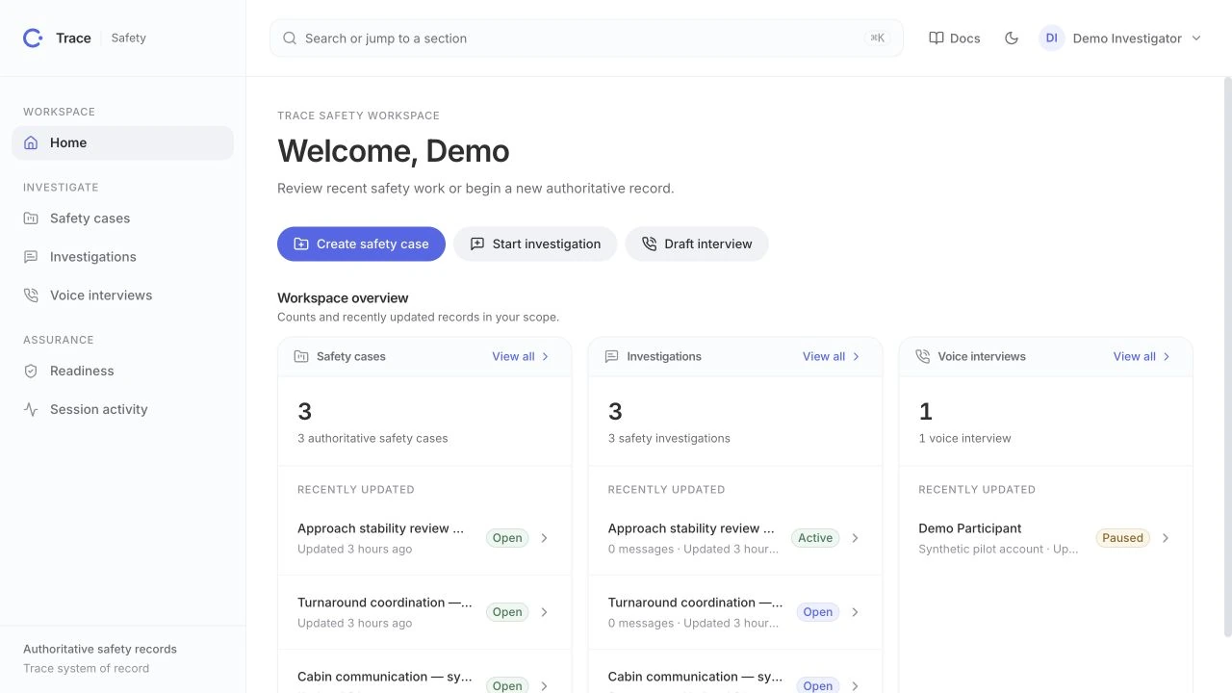This screenshot has height=693, width=1232.
Task: Focus the Search or jump to a section field
Action: tap(586, 38)
